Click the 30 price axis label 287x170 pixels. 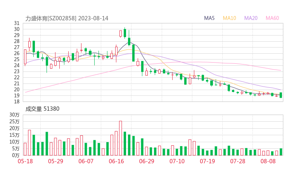17,29
